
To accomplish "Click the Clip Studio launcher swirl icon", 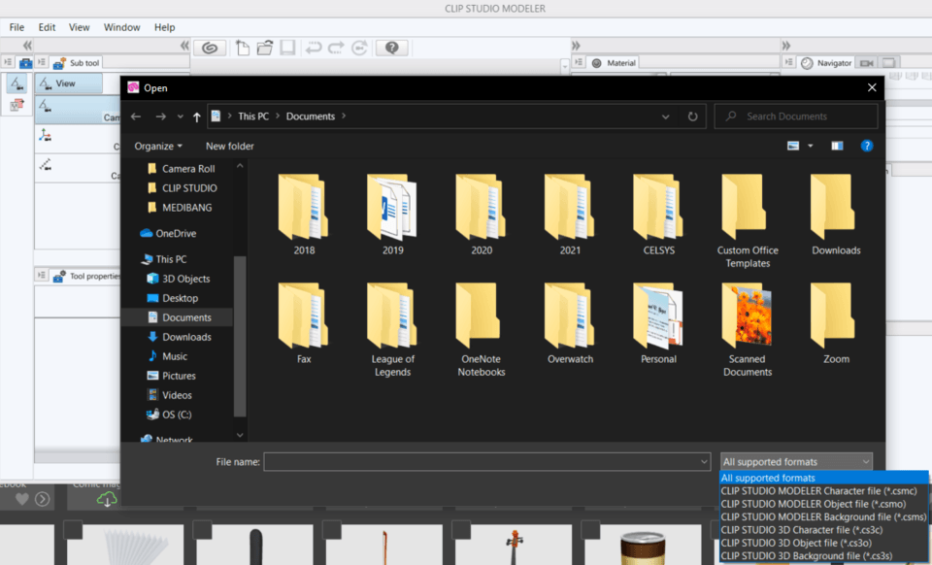I will (x=210, y=49).
